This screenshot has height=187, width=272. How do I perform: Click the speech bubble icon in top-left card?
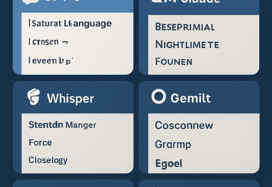point(30,2)
